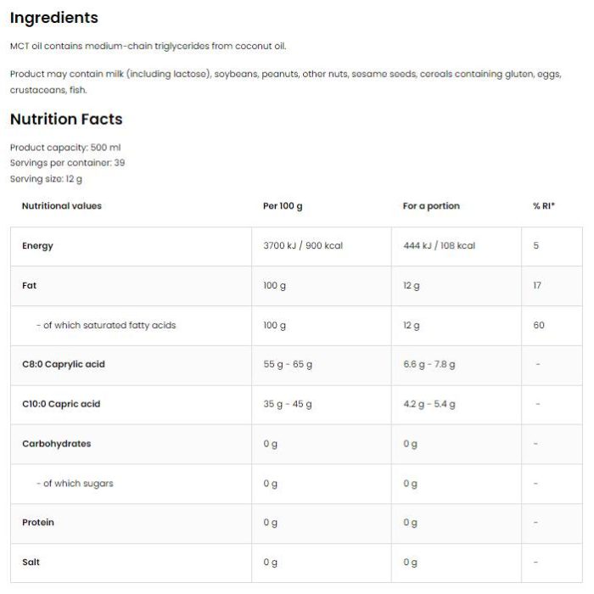The width and height of the screenshot is (594, 594).
Task: Click the Nutritional values column header
Action: (x=62, y=206)
